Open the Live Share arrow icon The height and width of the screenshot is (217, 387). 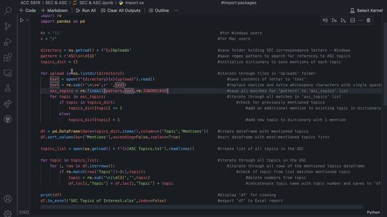pos(8,104)
